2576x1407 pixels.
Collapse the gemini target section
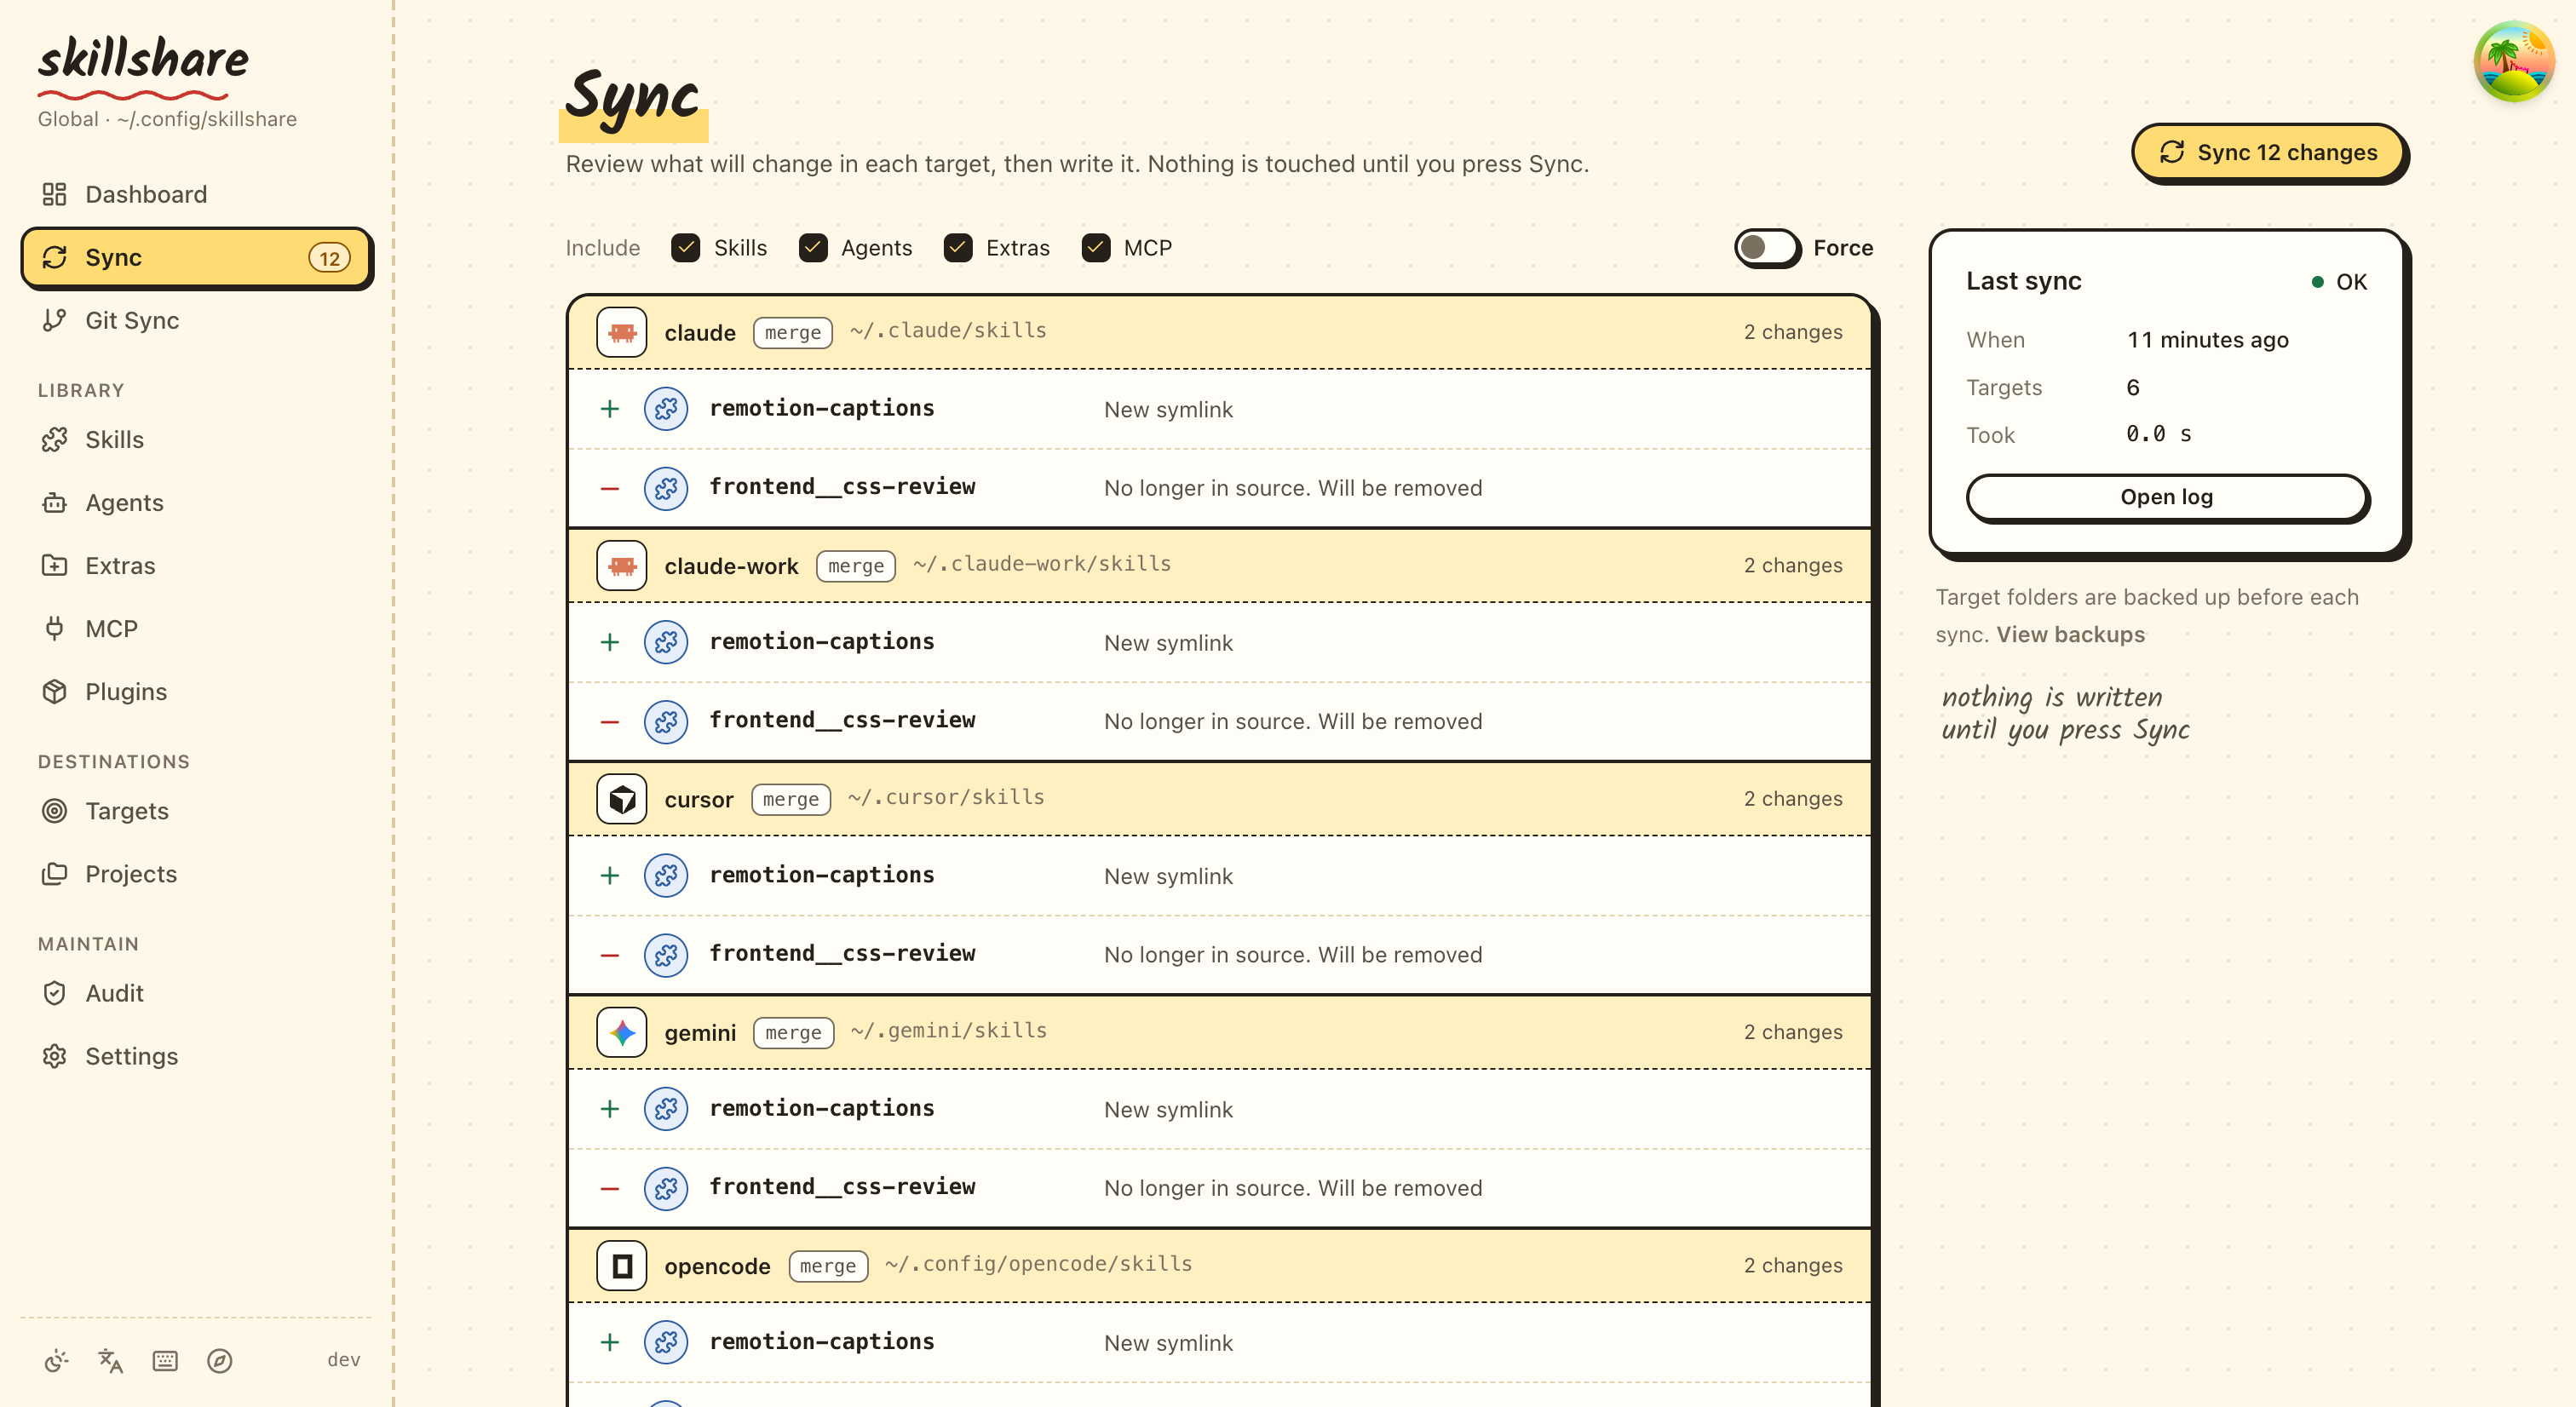1218,1032
